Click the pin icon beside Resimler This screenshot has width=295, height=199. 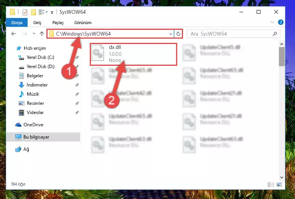pyautogui.click(x=77, y=103)
